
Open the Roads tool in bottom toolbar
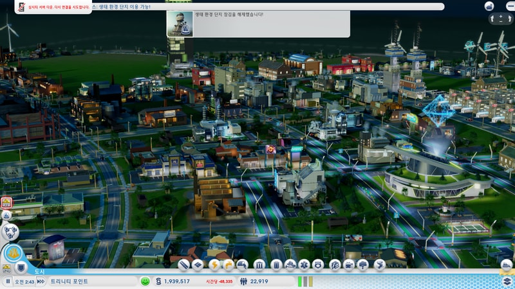tap(184, 265)
